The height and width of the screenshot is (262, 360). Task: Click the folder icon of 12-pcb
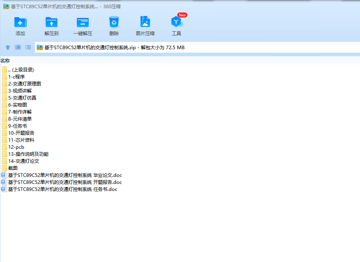point(4,147)
